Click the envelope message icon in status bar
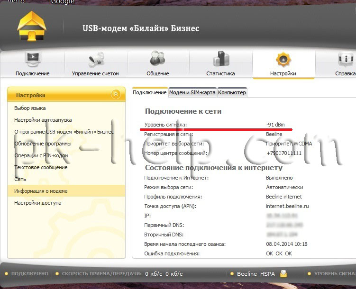The image size is (356, 289). [283, 274]
